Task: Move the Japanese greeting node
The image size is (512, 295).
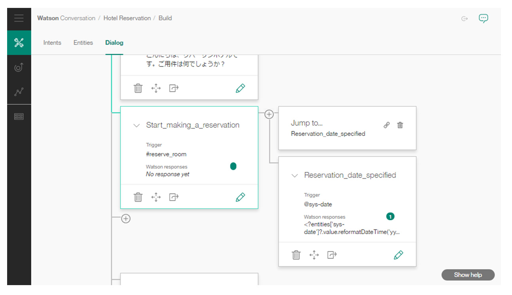Action: coord(156,88)
